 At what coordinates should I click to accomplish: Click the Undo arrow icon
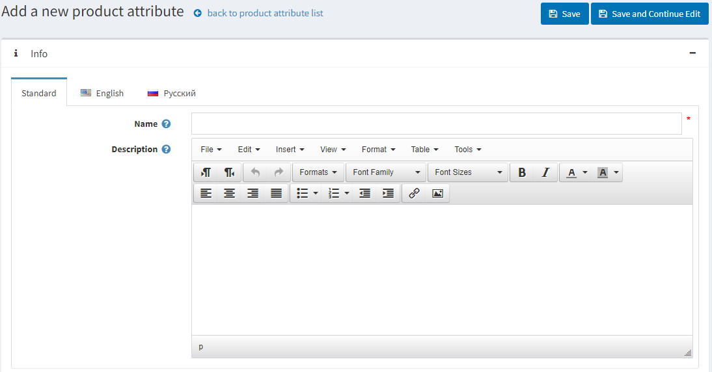pyautogui.click(x=255, y=172)
